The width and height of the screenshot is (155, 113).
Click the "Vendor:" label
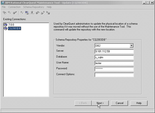[61, 45]
